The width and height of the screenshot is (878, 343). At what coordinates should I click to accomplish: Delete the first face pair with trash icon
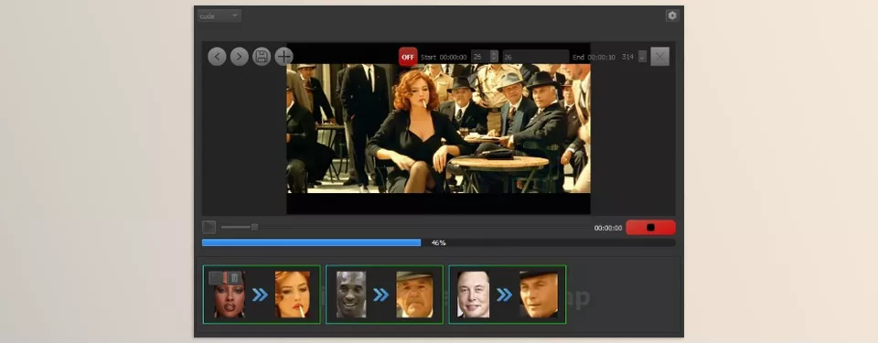coord(235,277)
